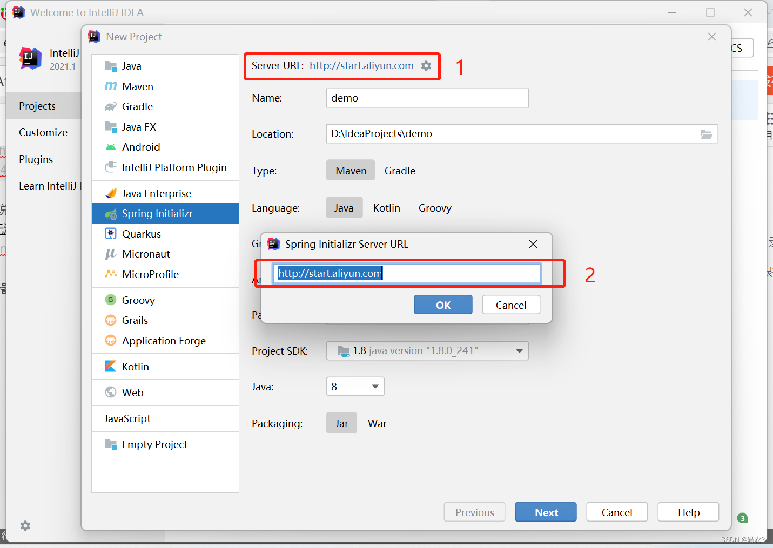
Task: Click the Grails icon
Action: pyautogui.click(x=111, y=320)
